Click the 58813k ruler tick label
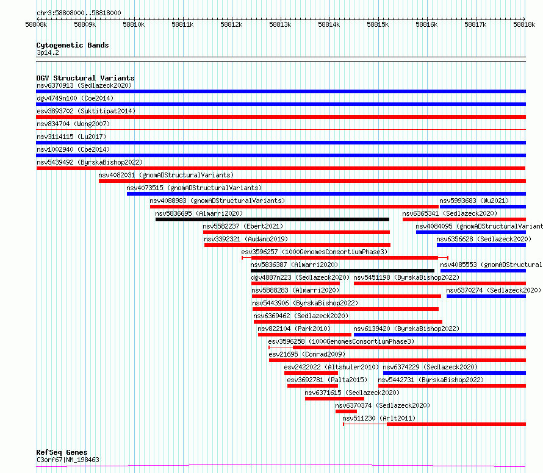543x473 pixels. pos(280,24)
